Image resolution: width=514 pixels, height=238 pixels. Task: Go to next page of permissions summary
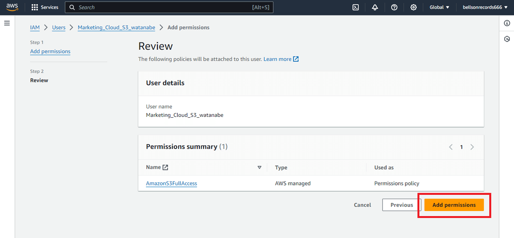pos(472,147)
